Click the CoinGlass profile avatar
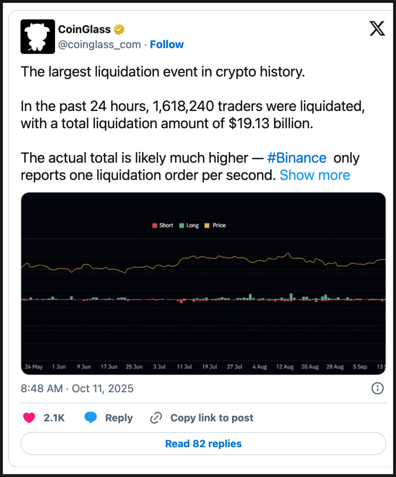Screen dimensions: 396x477 click(38, 36)
